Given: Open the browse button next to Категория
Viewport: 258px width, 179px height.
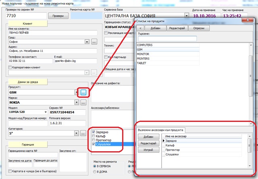Looking at the screenshot, I should (x=83, y=133).
